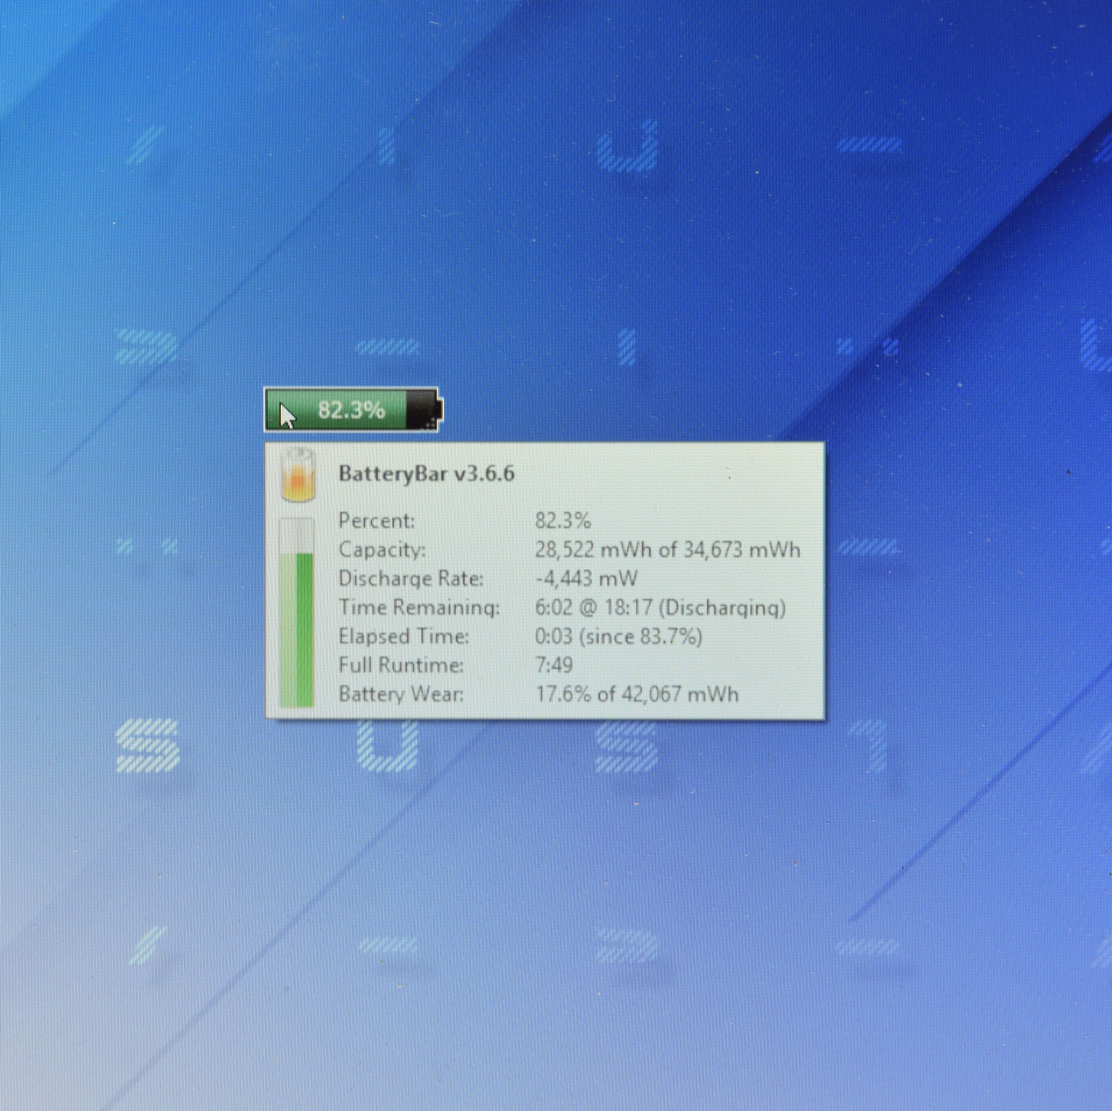Viewport: 1112px width, 1111px height.
Task: Click the Elapsed Time: label
Action: coord(404,636)
